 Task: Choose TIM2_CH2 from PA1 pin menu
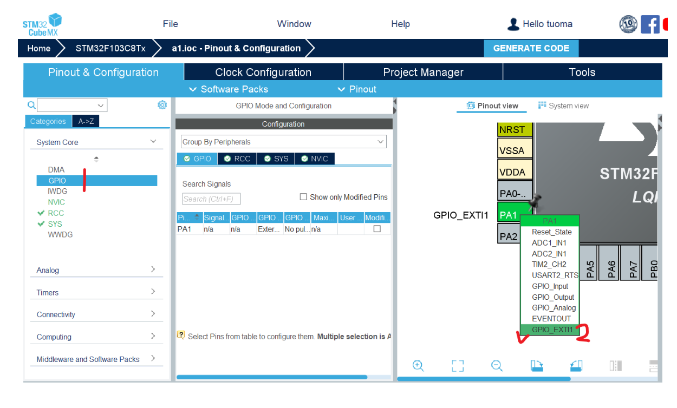tap(550, 264)
